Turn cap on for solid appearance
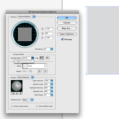The height and width of the screenshot is (119, 119). [x=42, y=58]
